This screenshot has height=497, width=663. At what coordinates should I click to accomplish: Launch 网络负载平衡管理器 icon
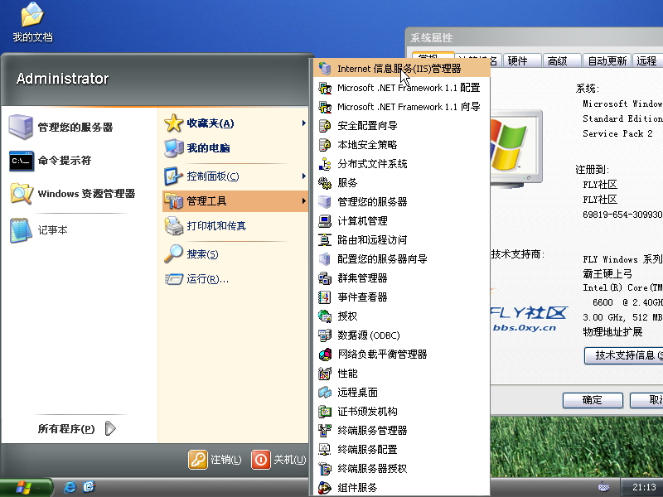324,355
